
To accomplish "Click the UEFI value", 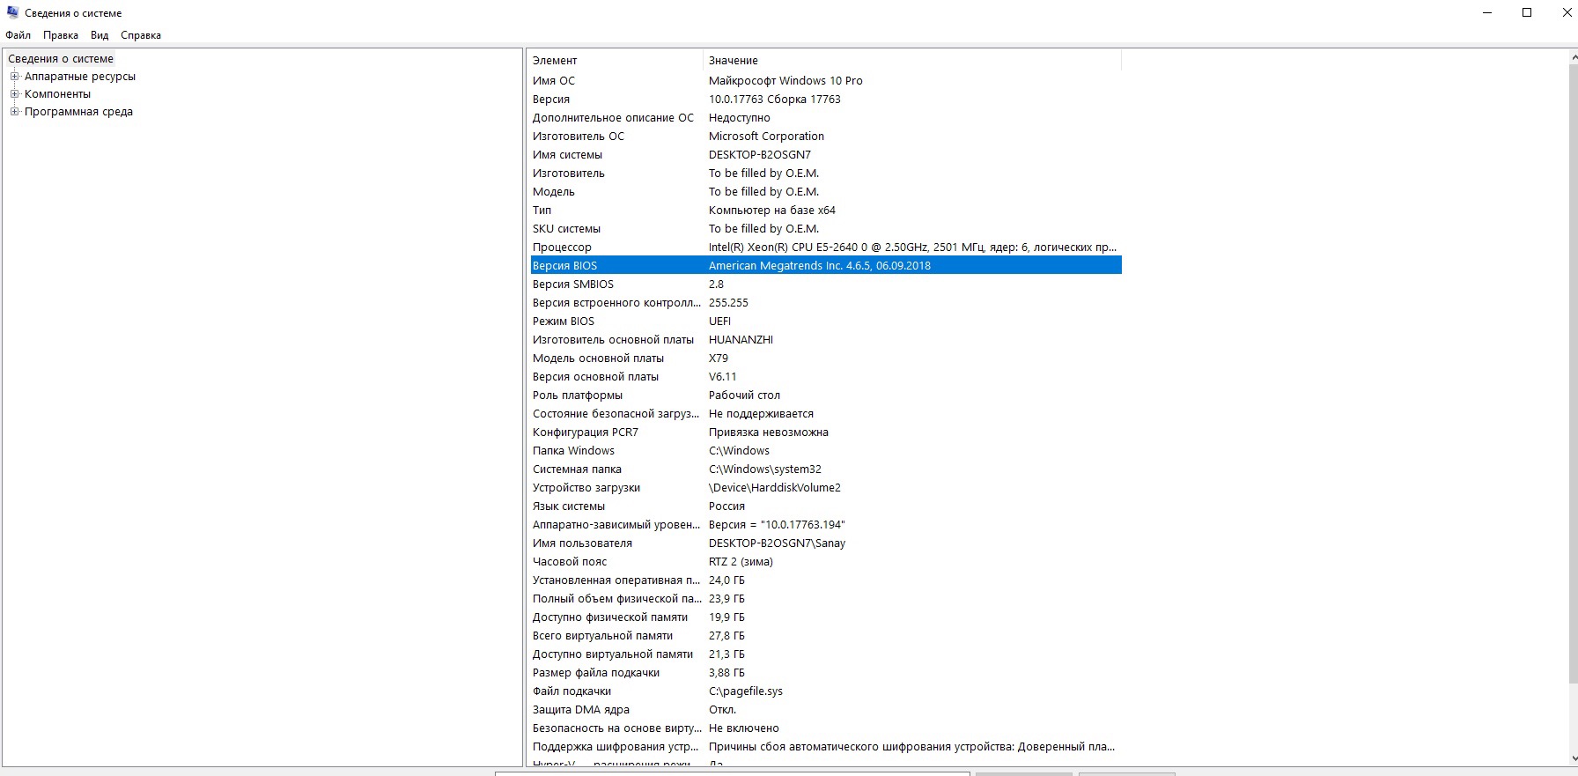I will [x=719, y=321].
